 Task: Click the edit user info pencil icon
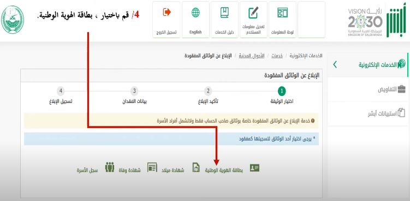click(253, 13)
